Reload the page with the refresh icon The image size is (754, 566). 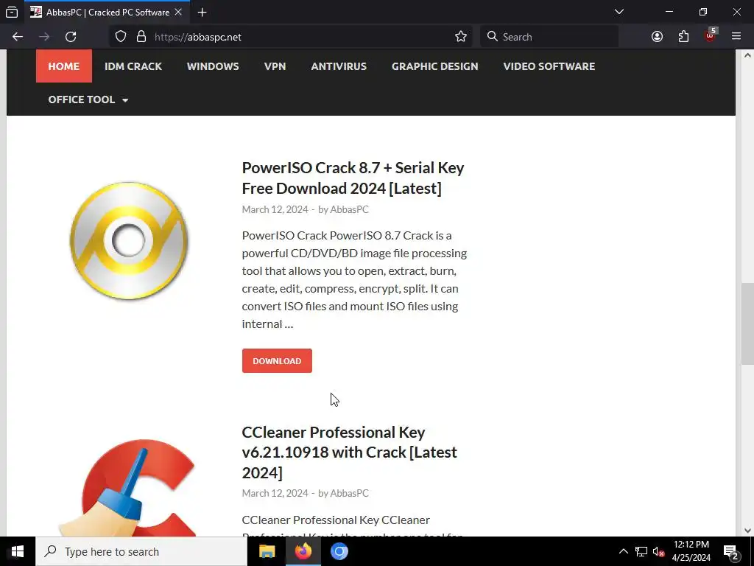click(71, 37)
